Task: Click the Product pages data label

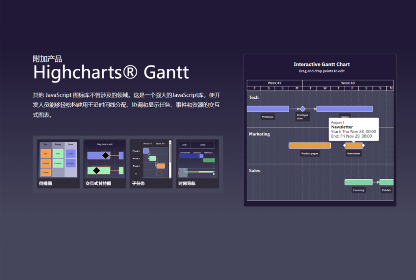Action: [310, 153]
